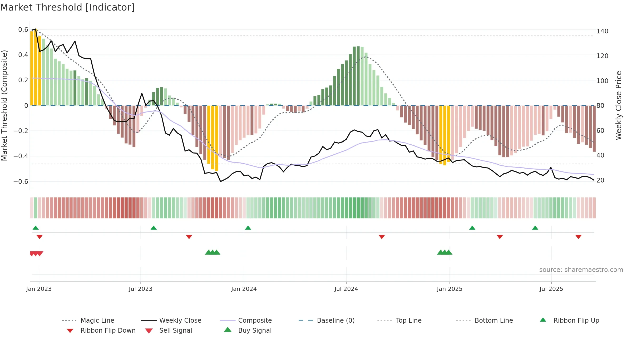Toggle the Baseline (0) legend entry
Viewport: 632px width, 355px height.
pos(327,320)
